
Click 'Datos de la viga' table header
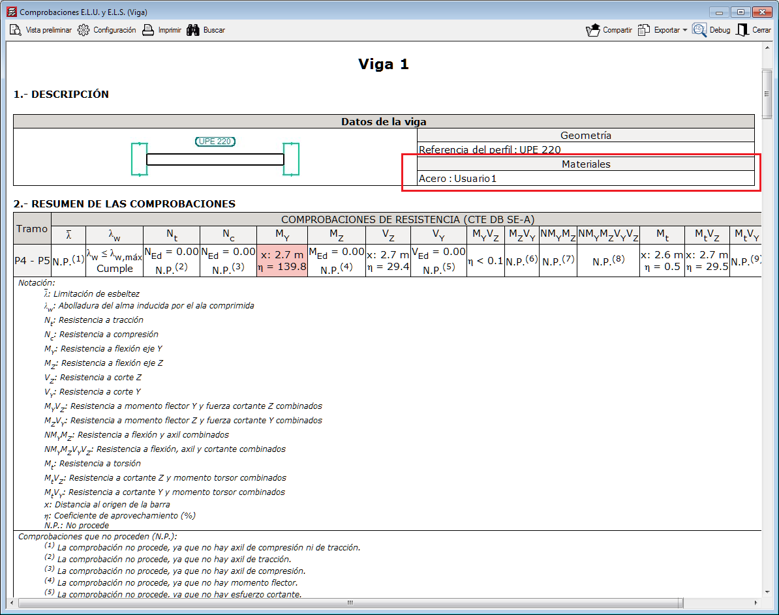tap(384, 122)
